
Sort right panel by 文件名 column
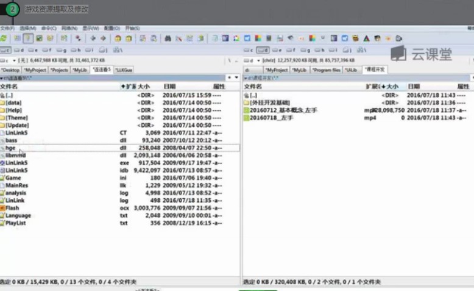pos(253,87)
